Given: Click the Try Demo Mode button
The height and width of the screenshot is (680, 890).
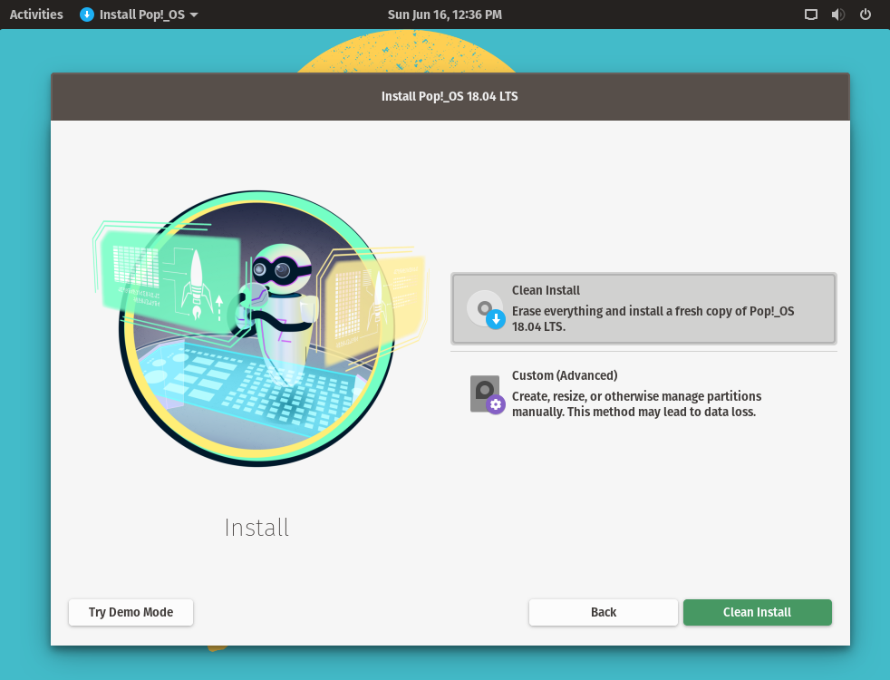Looking at the screenshot, I should [131, 613].
